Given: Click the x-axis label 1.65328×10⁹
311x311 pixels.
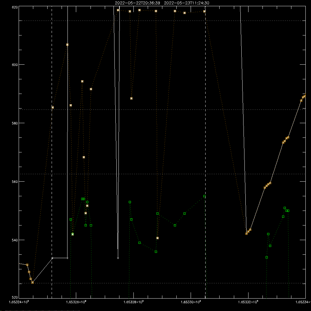Looking at the screenshot, I should tap(133, 302).
